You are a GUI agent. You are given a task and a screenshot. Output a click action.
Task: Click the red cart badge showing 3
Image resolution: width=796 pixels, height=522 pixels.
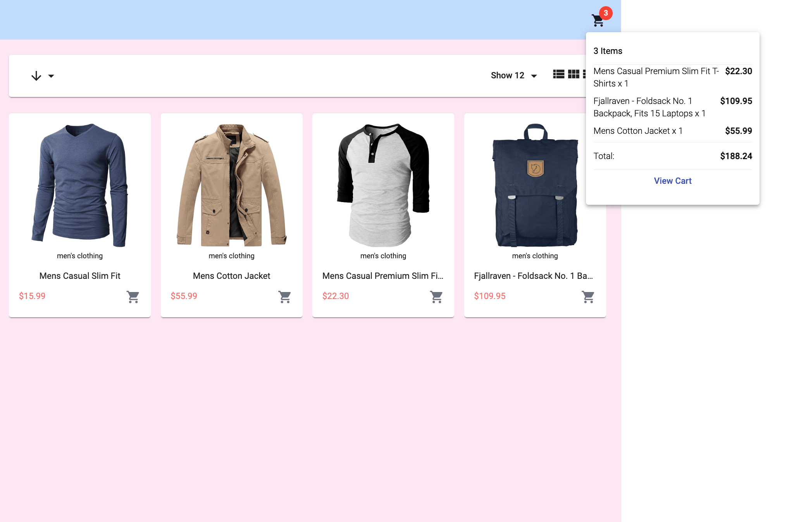[x=606, y=13]
